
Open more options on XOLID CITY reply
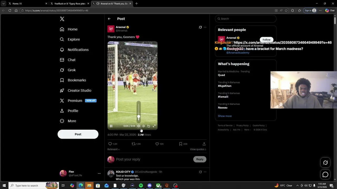tap(205, 172)
